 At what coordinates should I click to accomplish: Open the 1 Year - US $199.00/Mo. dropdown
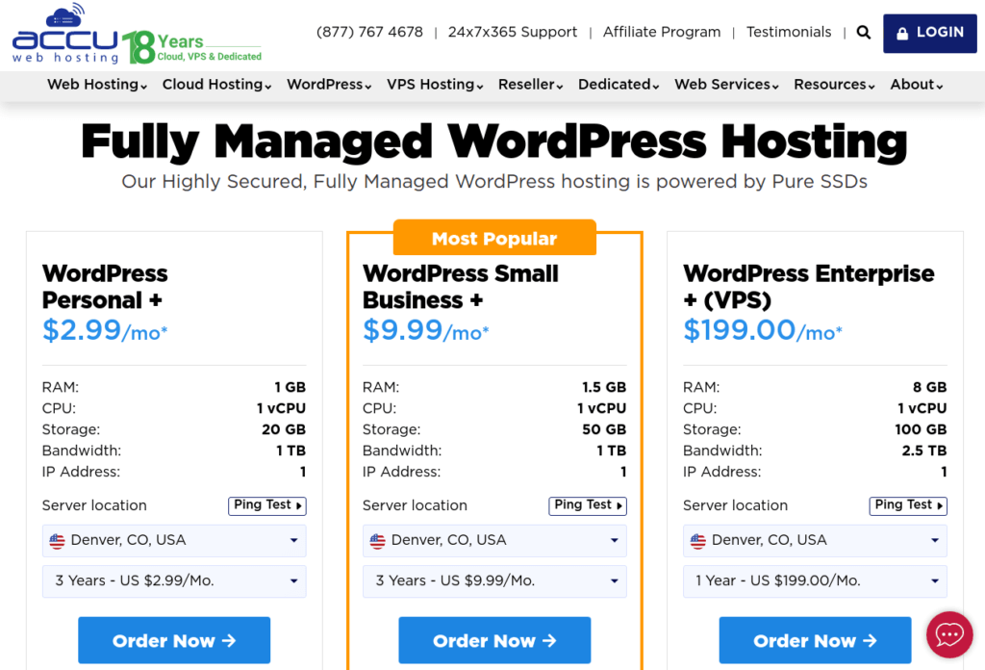coord(815,580)
